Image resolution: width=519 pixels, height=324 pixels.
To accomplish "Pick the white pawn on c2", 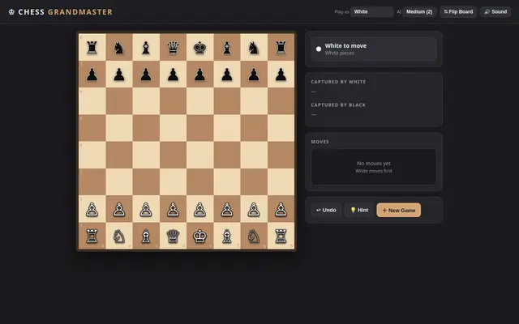I will (146, 209).
